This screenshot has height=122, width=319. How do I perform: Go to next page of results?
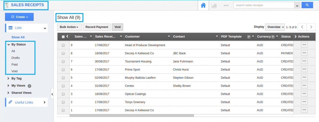pos(311,27)
